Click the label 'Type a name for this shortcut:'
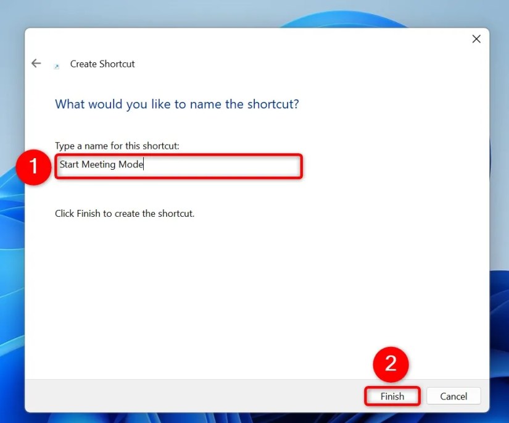Image resolution: width=509 pixels, height=423 pixels. (117, 146)
